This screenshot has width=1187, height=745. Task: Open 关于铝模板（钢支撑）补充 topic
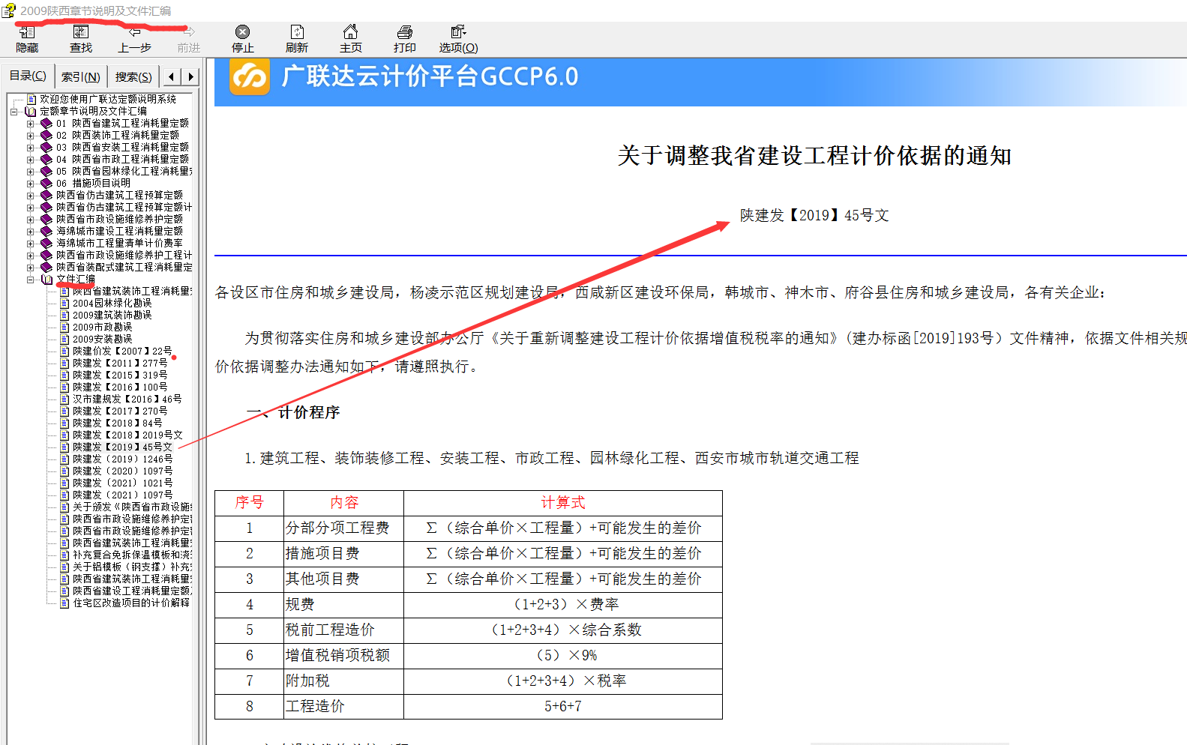[x=132, y=567]
